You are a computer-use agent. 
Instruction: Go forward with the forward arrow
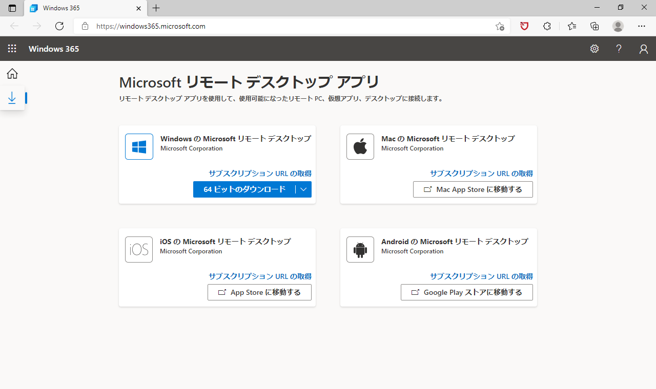[37, 26]
